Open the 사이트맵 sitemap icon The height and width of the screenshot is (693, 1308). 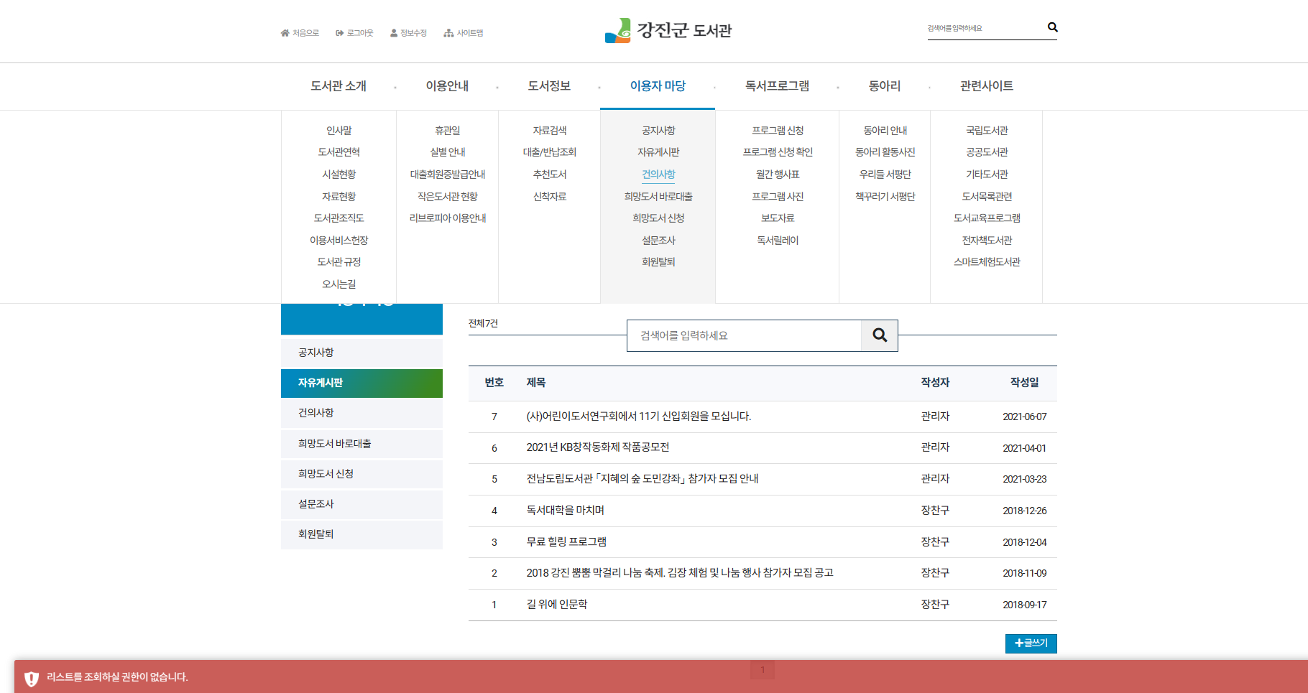pyautogui.click(x=448, y=33)
